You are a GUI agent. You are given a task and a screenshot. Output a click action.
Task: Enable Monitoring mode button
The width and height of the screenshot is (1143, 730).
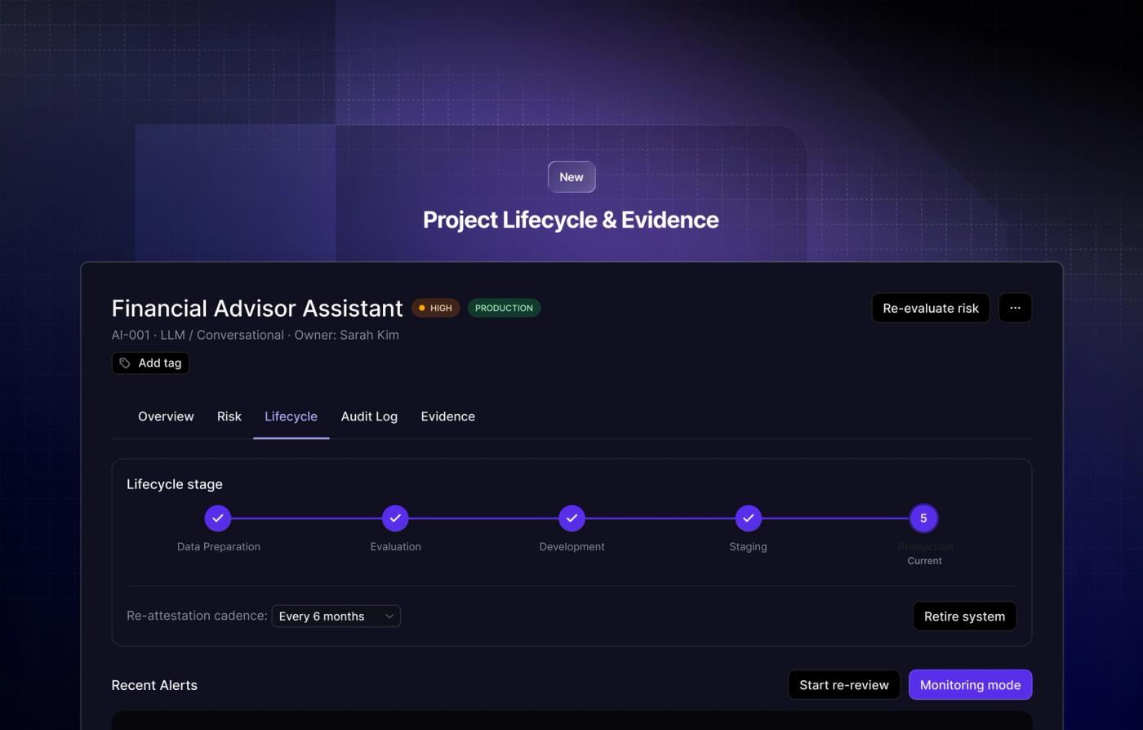pos(970,685)
